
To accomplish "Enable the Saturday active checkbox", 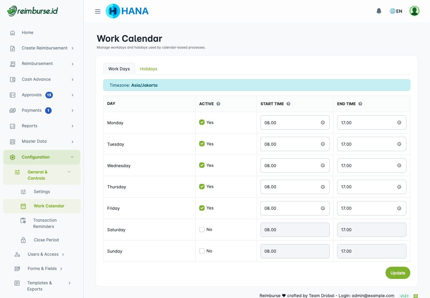I will (x=202, y=229).
